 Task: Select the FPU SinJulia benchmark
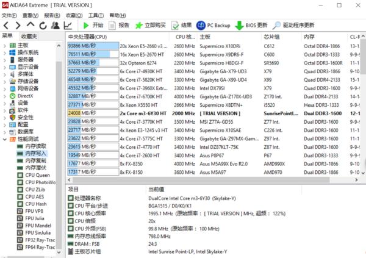coord(34,233)
